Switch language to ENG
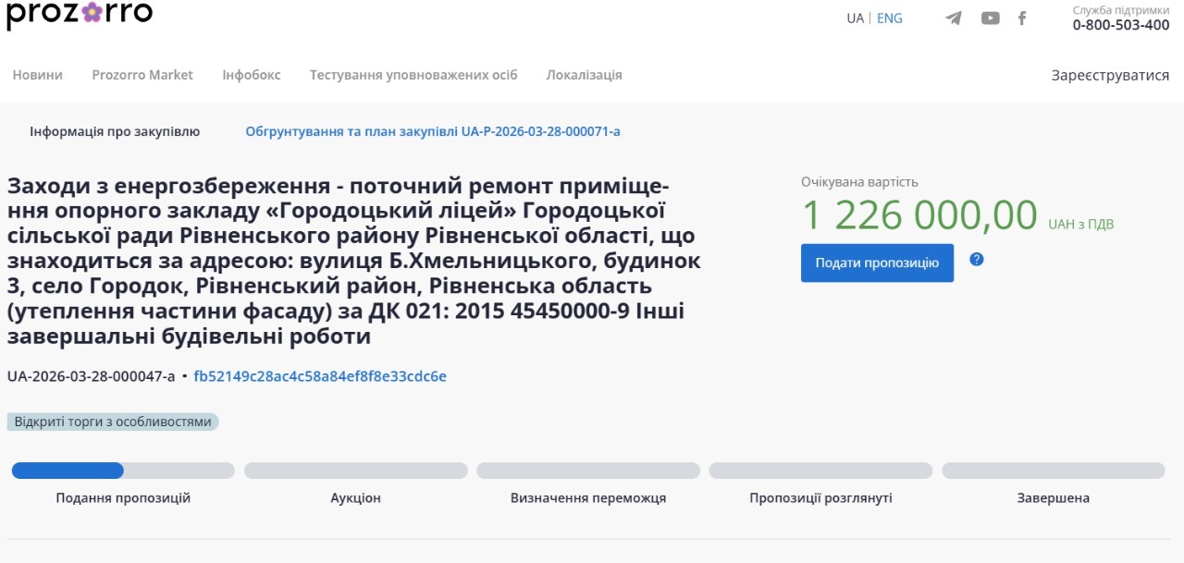Viewport: 1184px width, 563px height. point(889,18)
